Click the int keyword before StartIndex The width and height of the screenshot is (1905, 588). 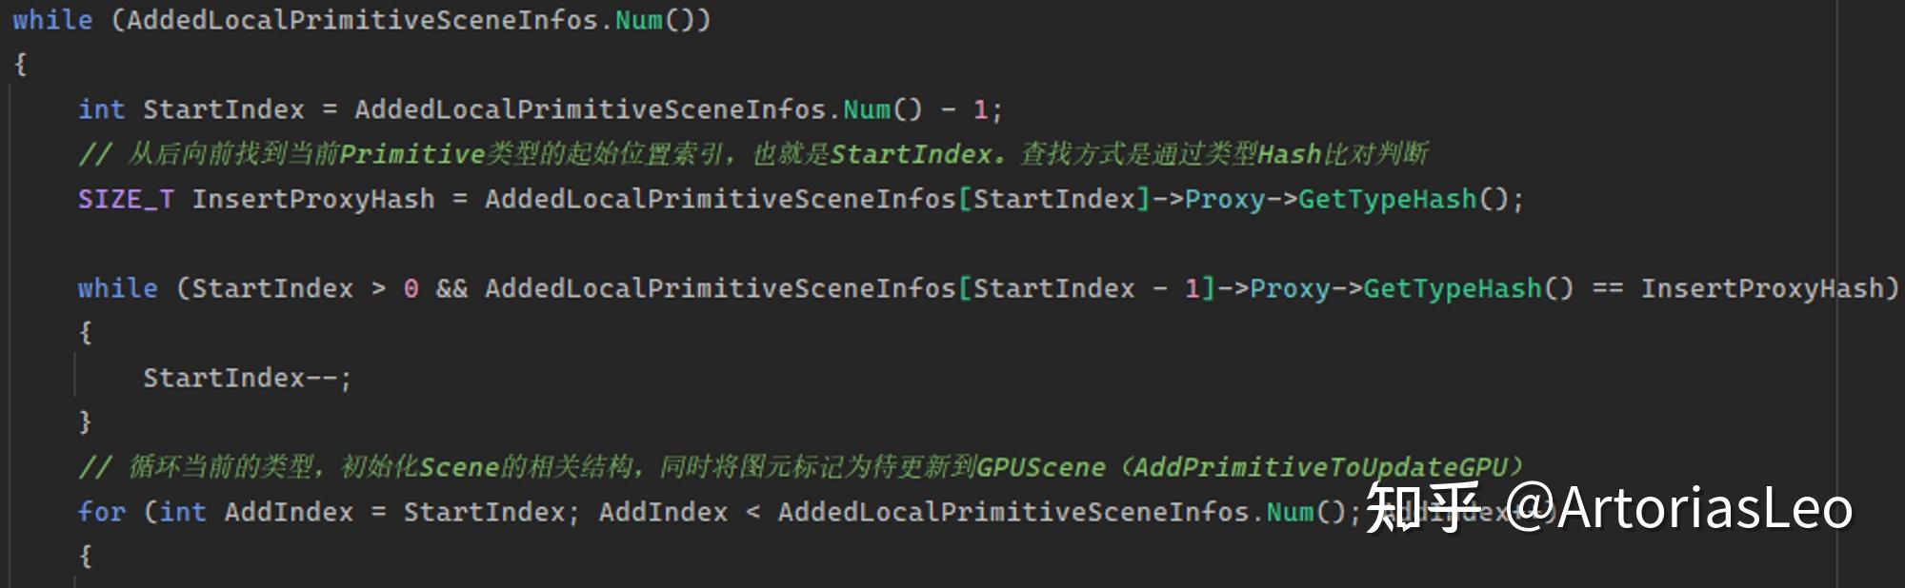click(x=101, y=109)
